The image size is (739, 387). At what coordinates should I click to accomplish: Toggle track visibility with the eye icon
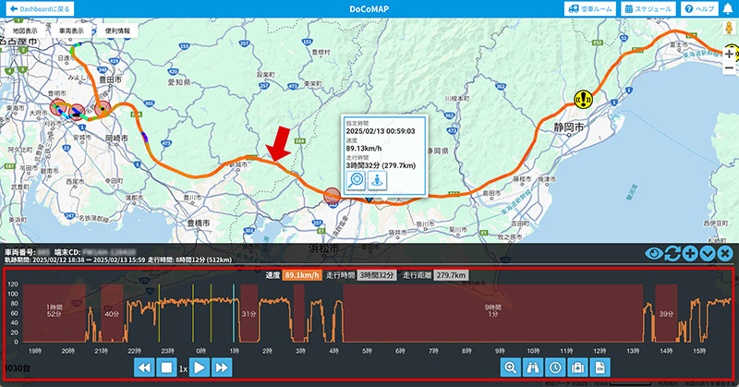point(654,253)
